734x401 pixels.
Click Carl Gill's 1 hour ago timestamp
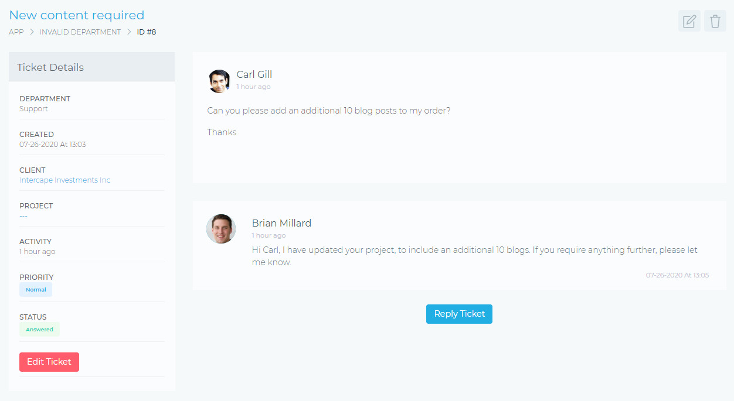[x=253, y=87]
